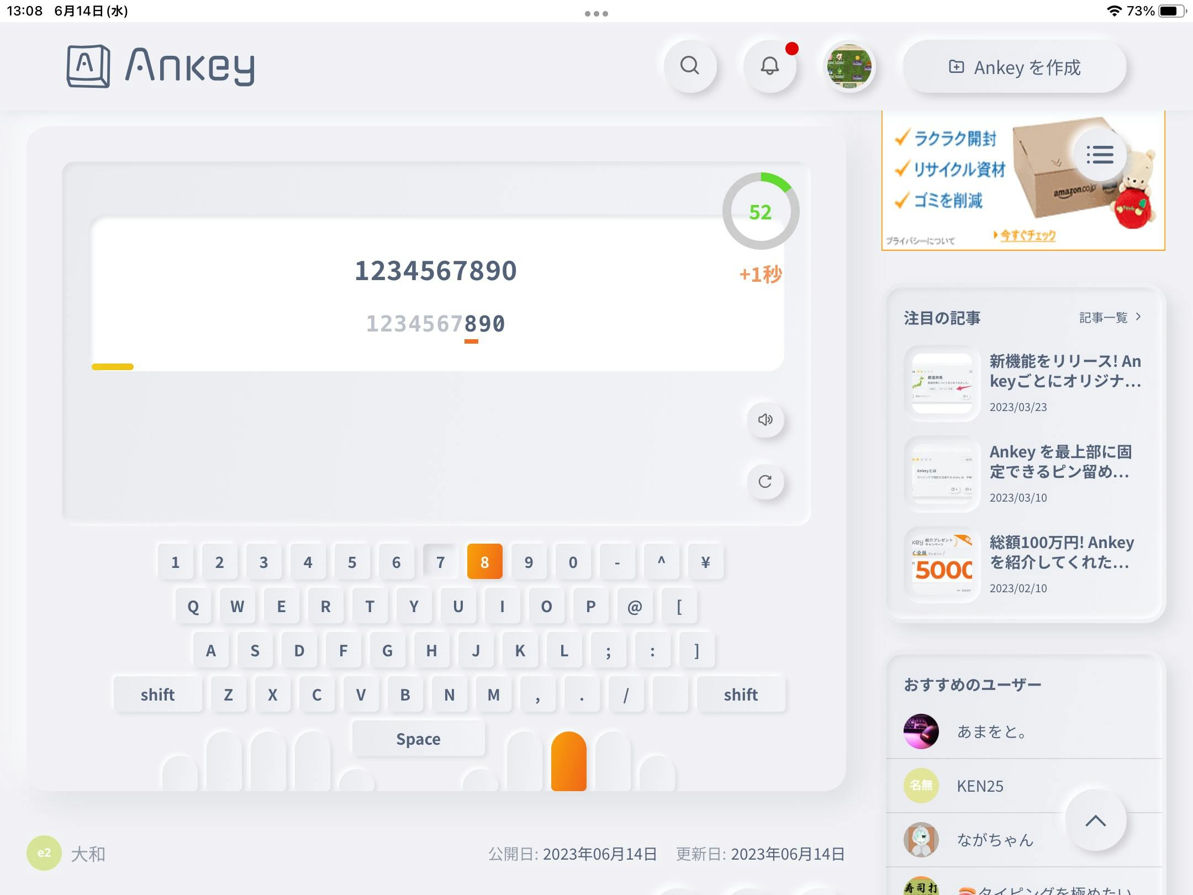Open the user profile avatar
Viewport: 1193px width, 895px height.
(849, 66)
